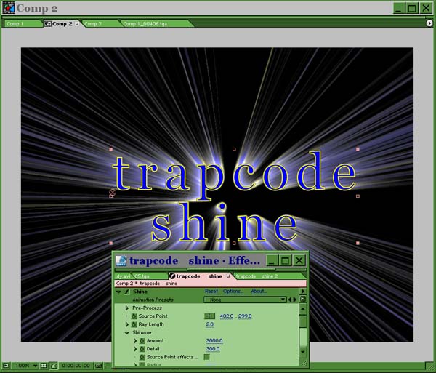Click effect panel vertical scrollbar thumb
This screenshot has width=436, height=373.
click(303, 321)
